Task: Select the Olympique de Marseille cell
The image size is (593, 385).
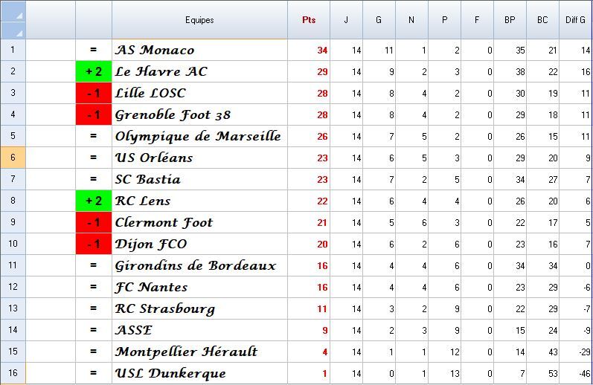Action: pyautogui.click(x=198, y=136)
